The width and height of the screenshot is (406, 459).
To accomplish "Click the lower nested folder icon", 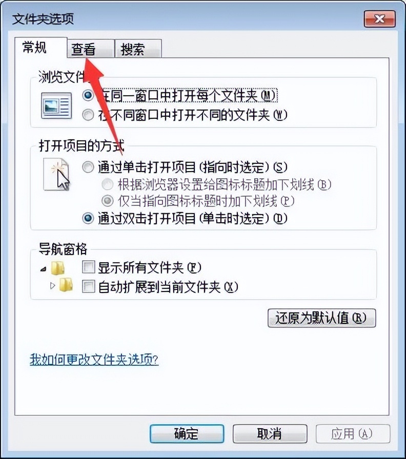I will pyautogui.click(x=66, y=284).
